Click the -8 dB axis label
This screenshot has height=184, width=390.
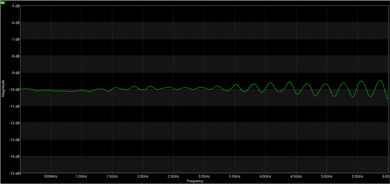(15, 56)
